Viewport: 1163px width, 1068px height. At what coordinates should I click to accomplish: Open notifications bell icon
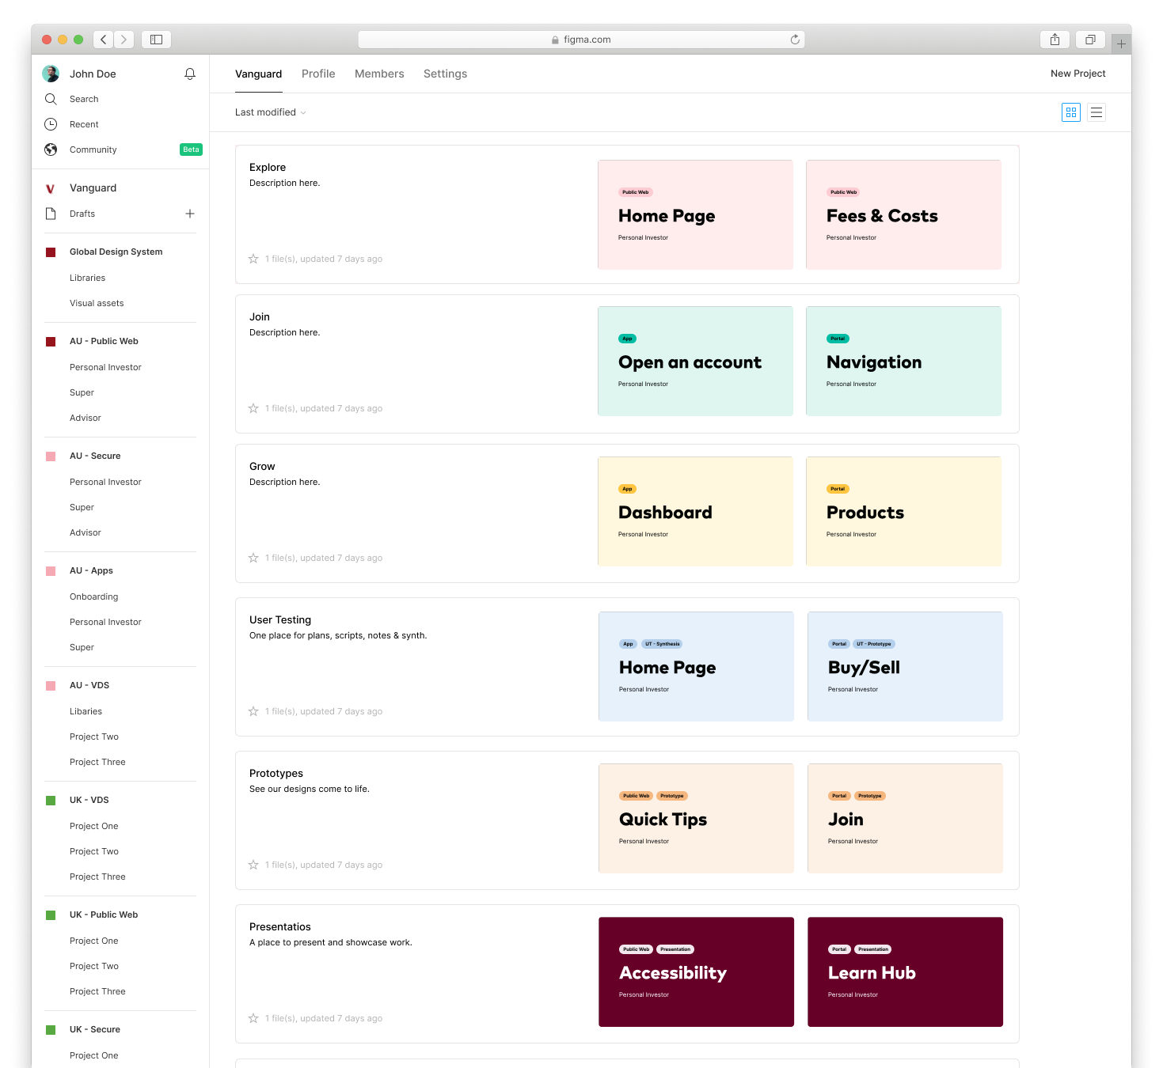(190, 74)
